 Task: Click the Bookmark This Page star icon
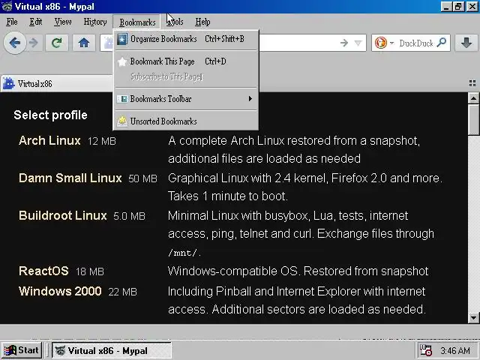pos(122,61)
